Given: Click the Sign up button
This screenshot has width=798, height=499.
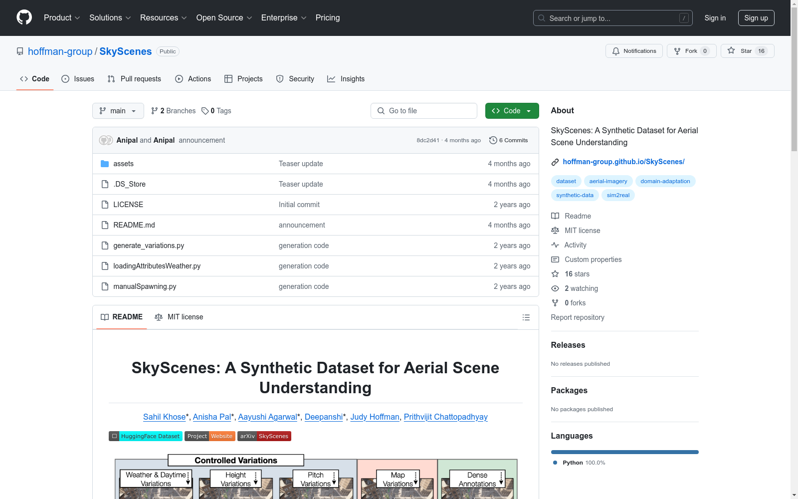Looking at the screenshot, I should (756, 18).
